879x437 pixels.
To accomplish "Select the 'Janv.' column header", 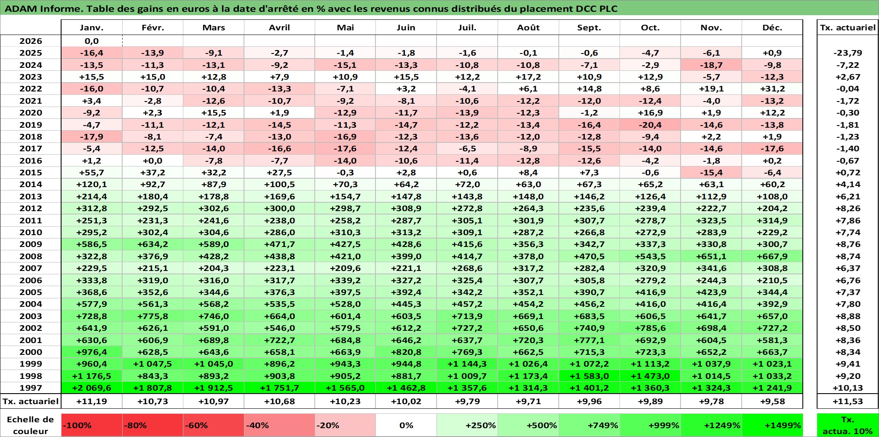I will point(91,27).
